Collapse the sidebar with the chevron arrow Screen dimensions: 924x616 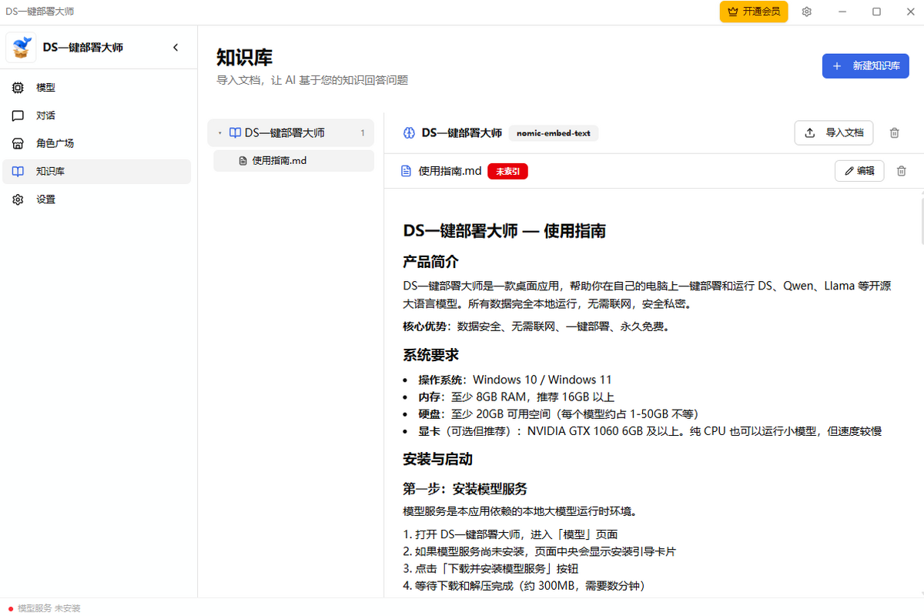tap(176, 48)
